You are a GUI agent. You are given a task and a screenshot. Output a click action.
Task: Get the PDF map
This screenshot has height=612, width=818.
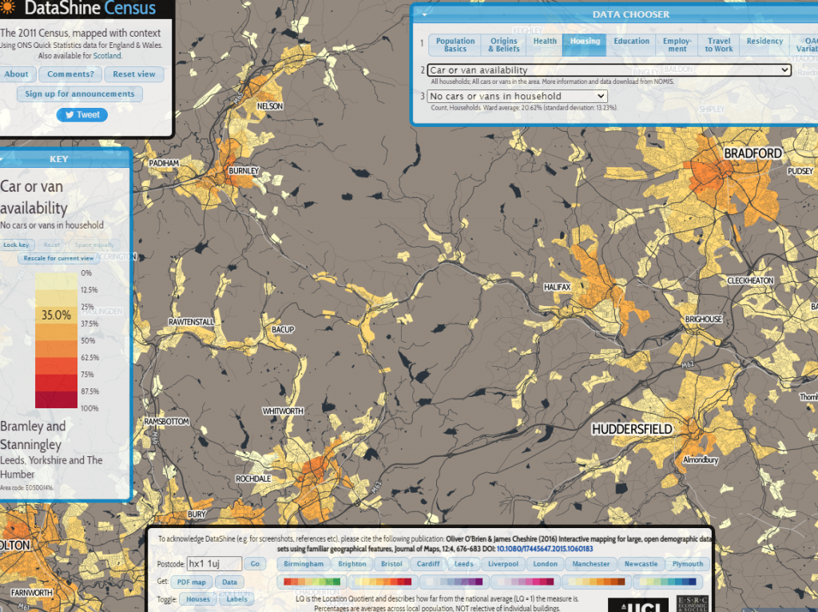click(192, 582)
